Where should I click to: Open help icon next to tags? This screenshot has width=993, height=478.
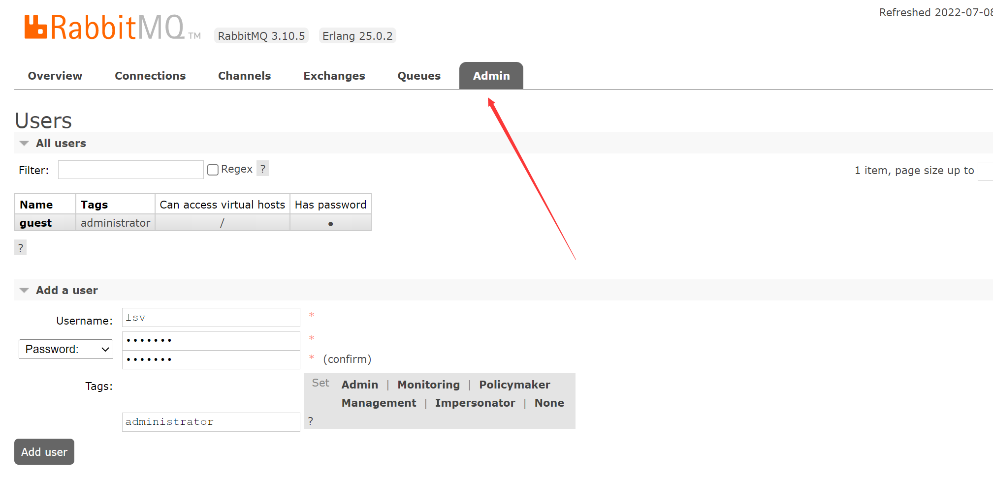pyautogui.click(x=311, y=421)
